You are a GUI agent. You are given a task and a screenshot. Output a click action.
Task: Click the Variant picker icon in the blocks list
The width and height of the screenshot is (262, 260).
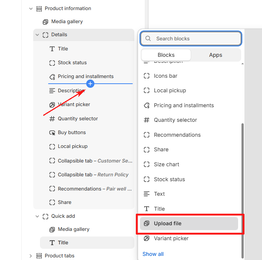point(147,238)
